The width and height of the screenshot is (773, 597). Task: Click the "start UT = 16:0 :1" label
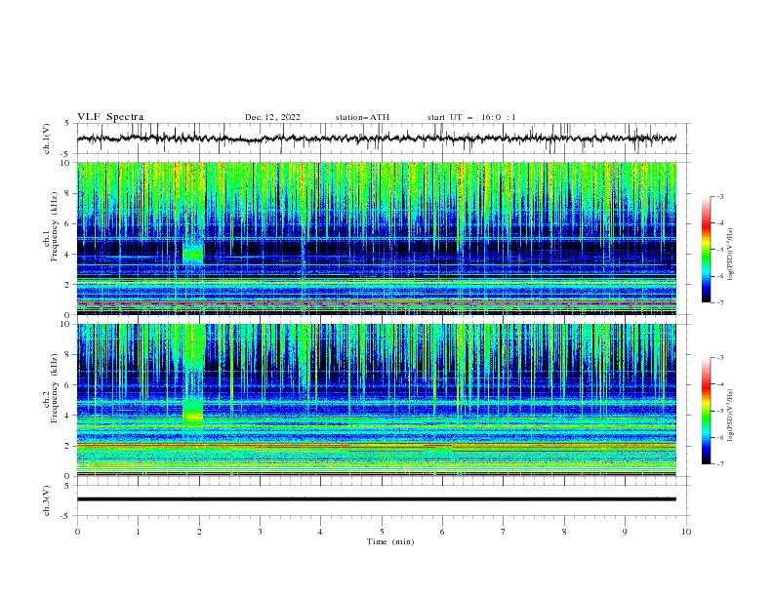point(471,117)
